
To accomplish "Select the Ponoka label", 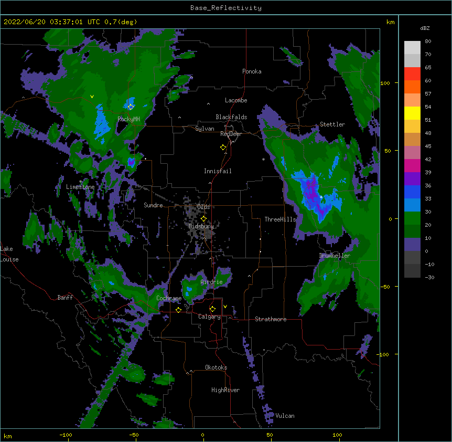I will (x=252, y=71).
